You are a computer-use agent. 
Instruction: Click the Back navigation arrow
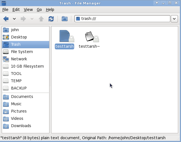(x=6, y=19)
